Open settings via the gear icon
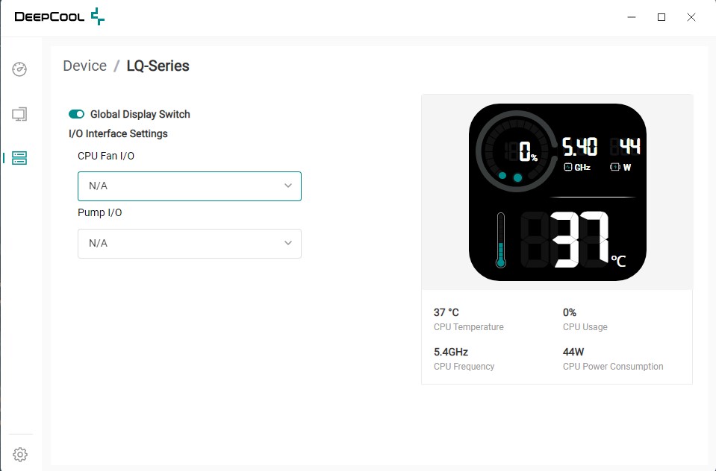This screenshot has width=716, height=471. pos(20,454)
